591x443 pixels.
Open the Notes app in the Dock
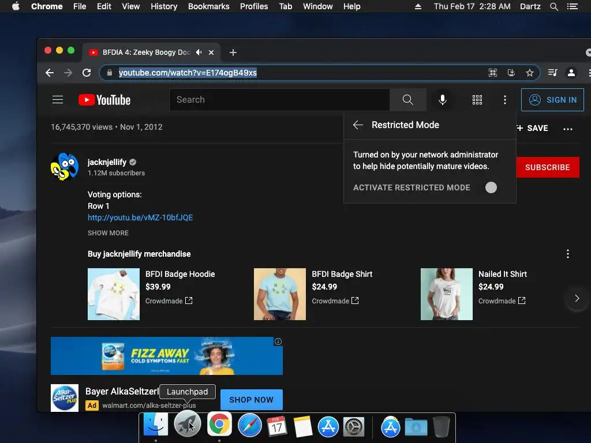(x=302, y=426)
